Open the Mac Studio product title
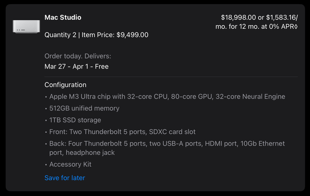This screenshot has width=310, height=196. [63, 17]
